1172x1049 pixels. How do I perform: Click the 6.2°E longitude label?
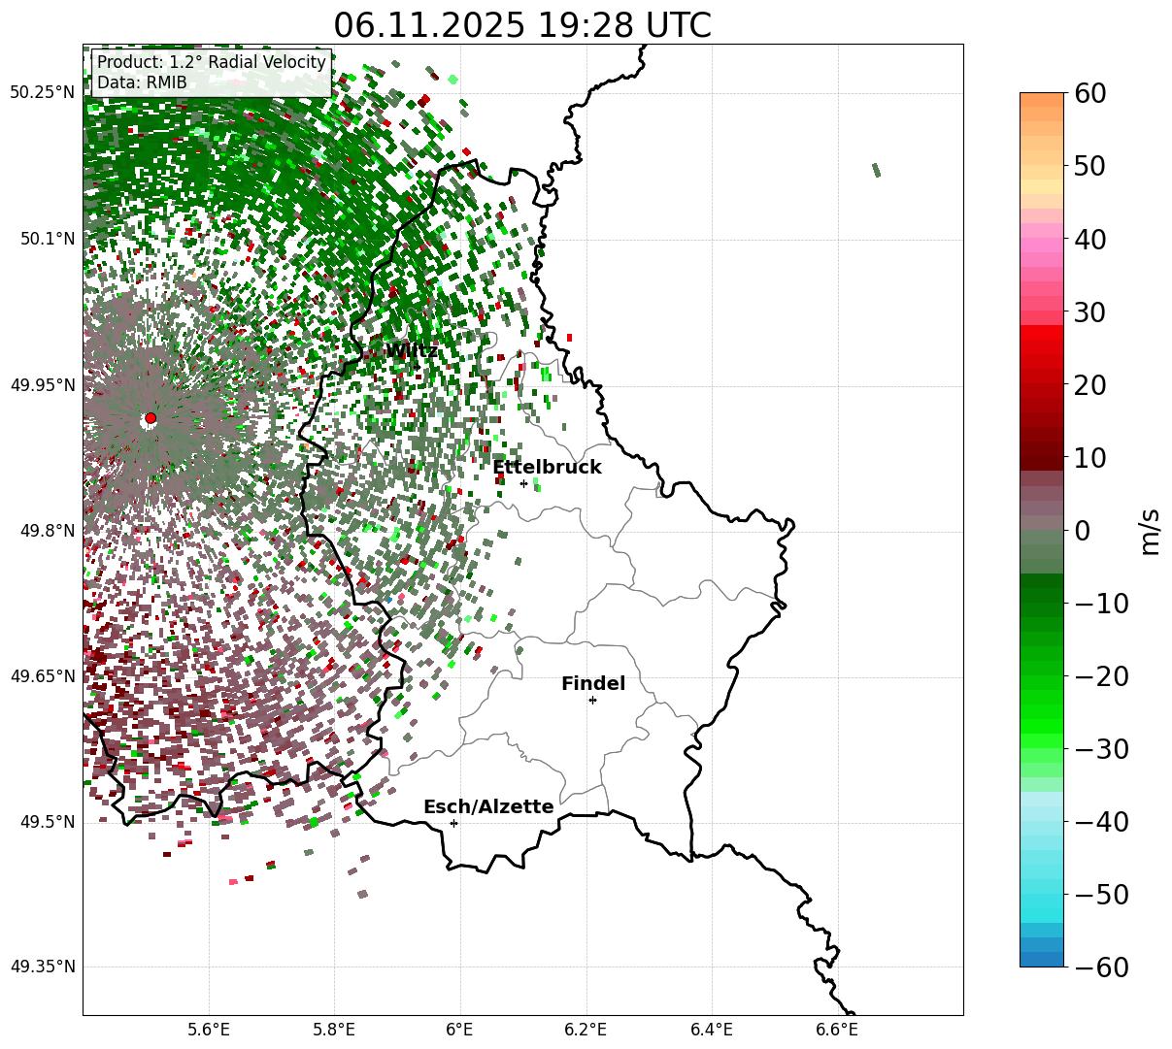[586, 1030]
